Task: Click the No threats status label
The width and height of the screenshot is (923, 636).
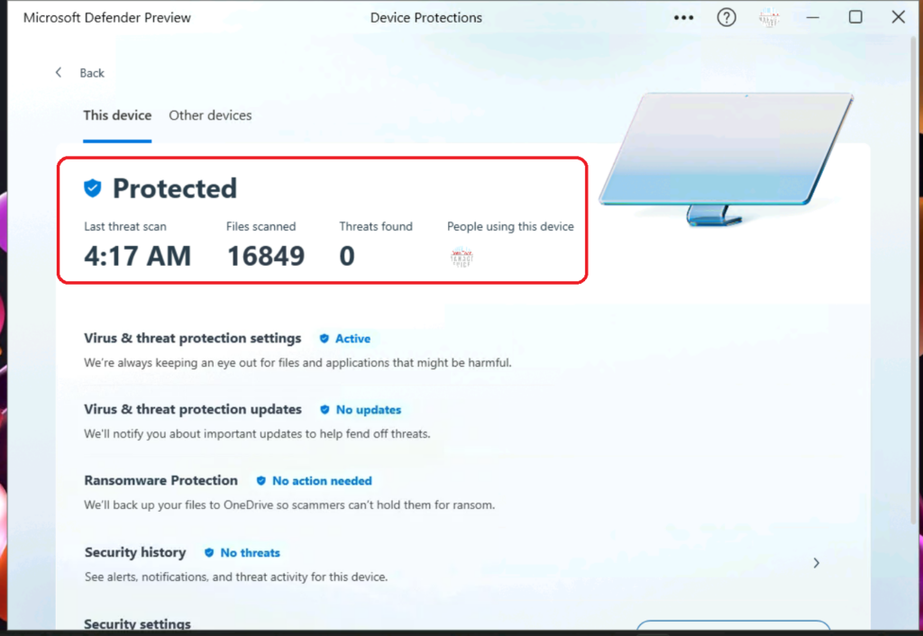Action: click(251, 553)
